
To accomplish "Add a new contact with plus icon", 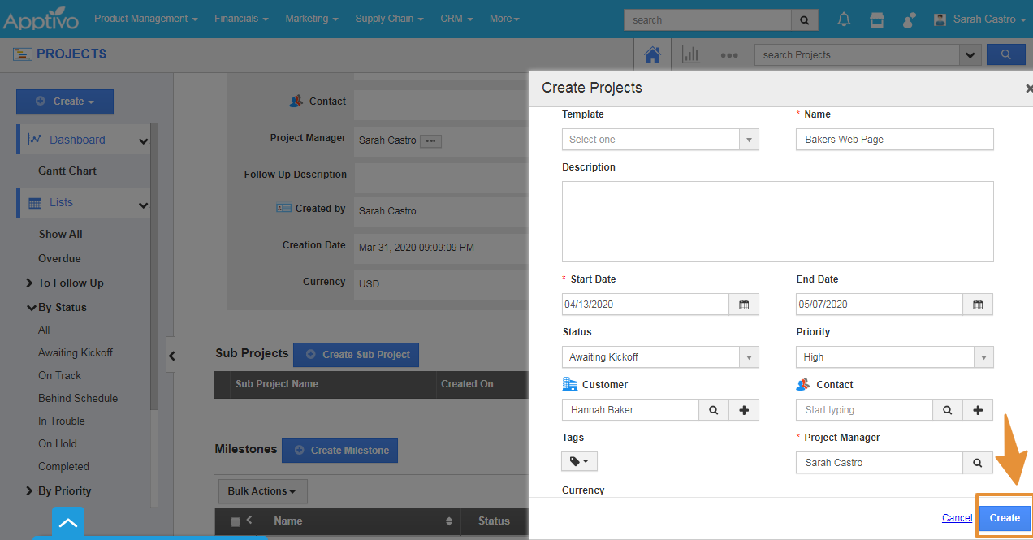I will click(x=978, y=410).
